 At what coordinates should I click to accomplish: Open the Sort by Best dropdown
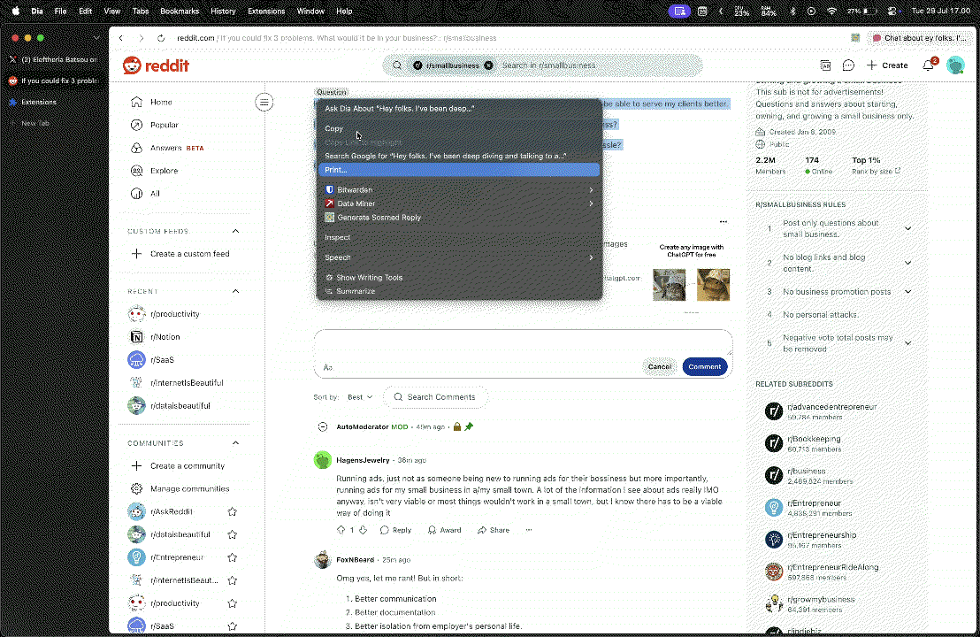pyautogui.click(x=360, y=397)
